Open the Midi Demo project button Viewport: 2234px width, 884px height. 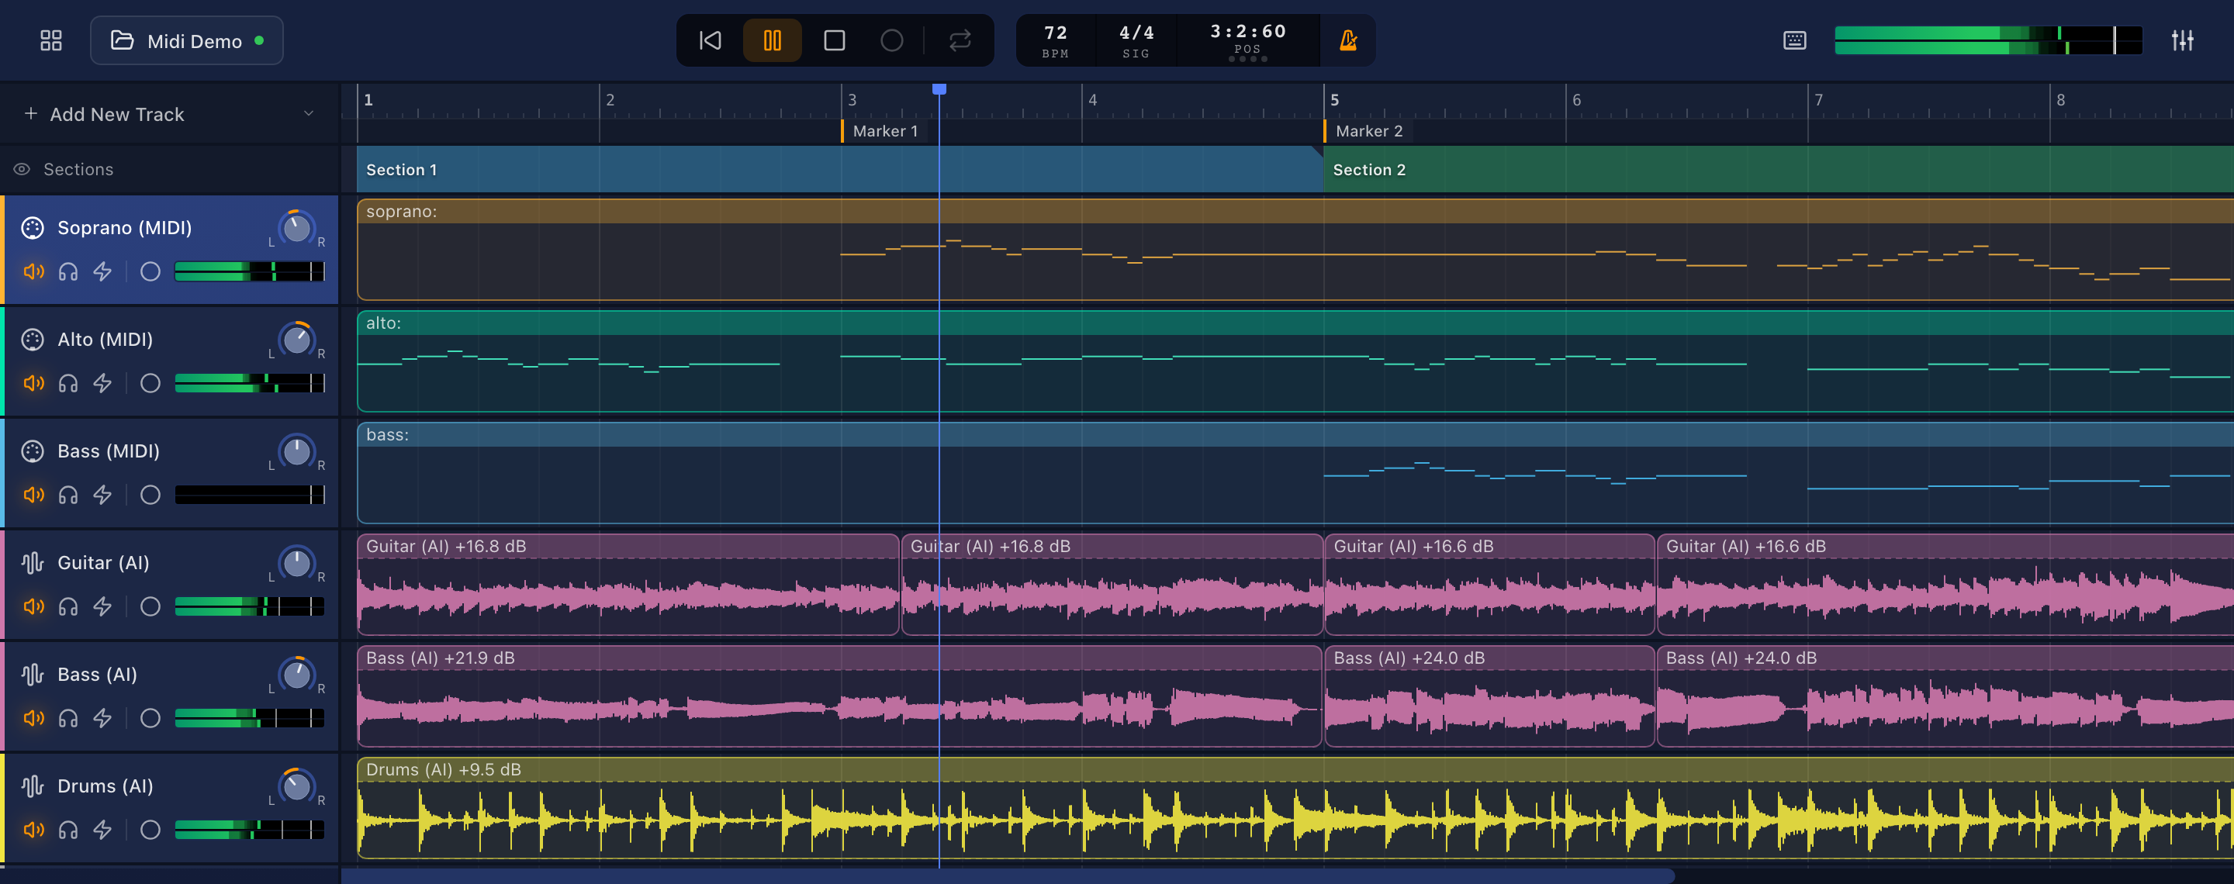[186, 41]
